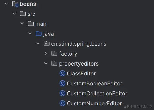Collapse the beans module node
Image resolution: width=154 pixels, height=110 pixels.
(x=6, y=4)
